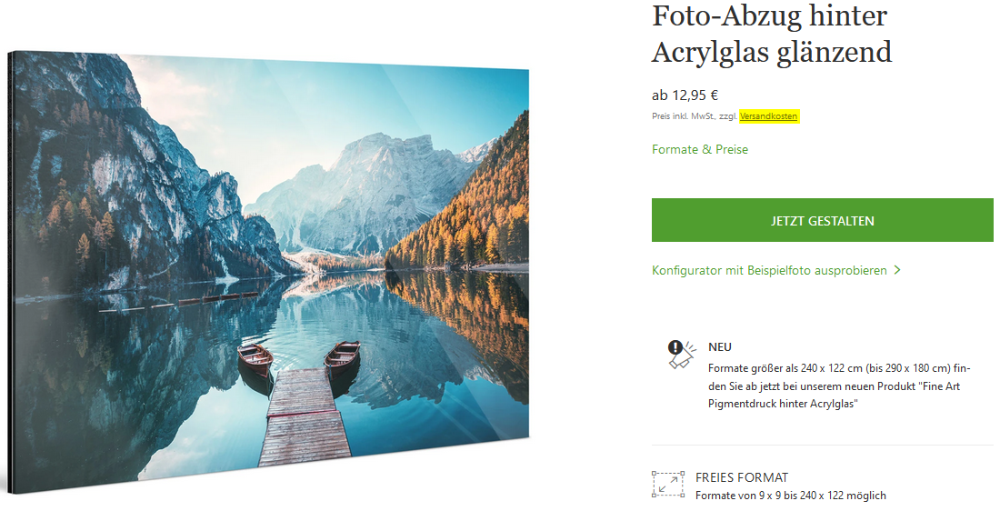Screen dimensions: 1000x511
Task: Click the left rowboat in the photo
Action: pyautogui.click(x=255, y=358)
